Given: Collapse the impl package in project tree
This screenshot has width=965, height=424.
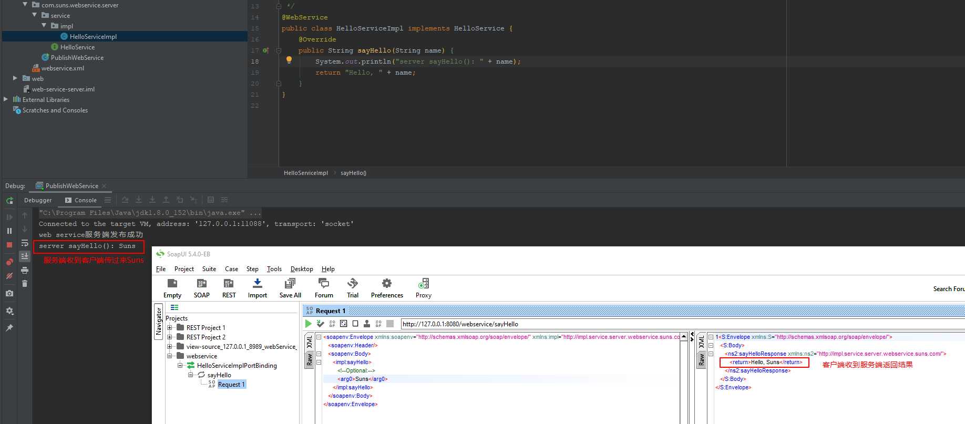Looking at the screenshot, I should coord(44,26).
